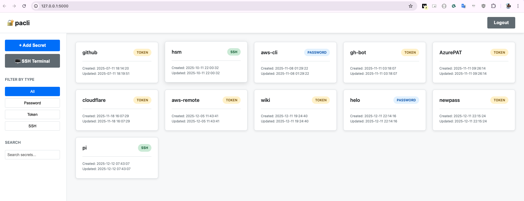Launch the SSH Terminal
This screenshot has height=201, width=524.
pos(32,61)
